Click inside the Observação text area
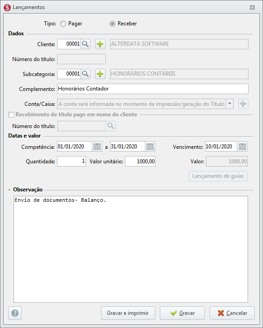 click(x=131, y=249)
